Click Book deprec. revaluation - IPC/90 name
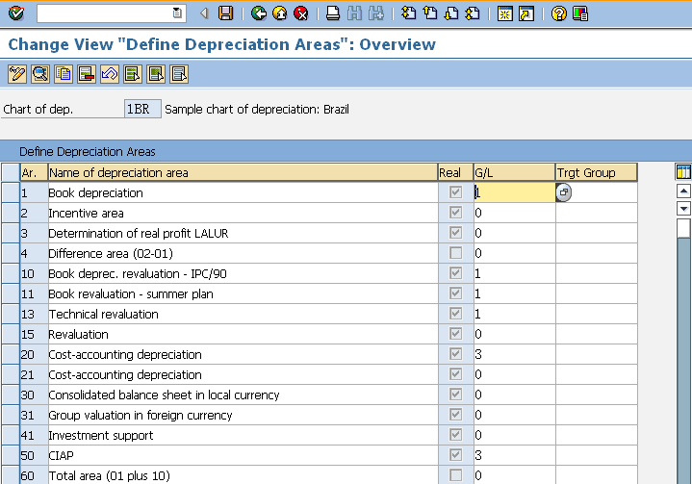Screen dimensions: 692x484 243,273
